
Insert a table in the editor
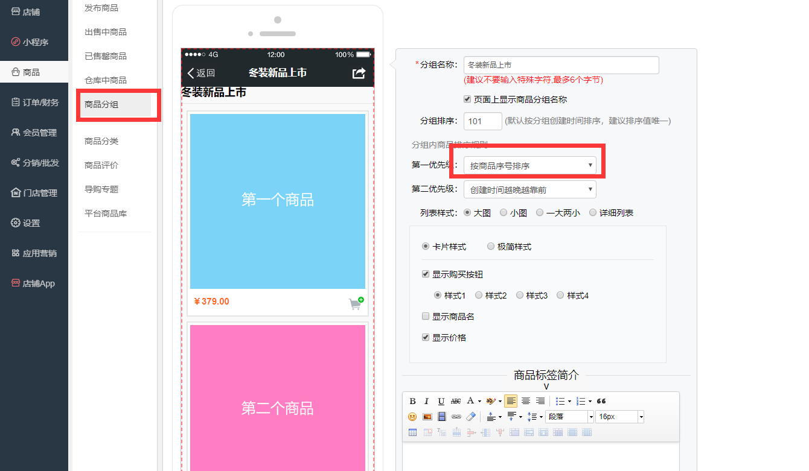(412, 432)
